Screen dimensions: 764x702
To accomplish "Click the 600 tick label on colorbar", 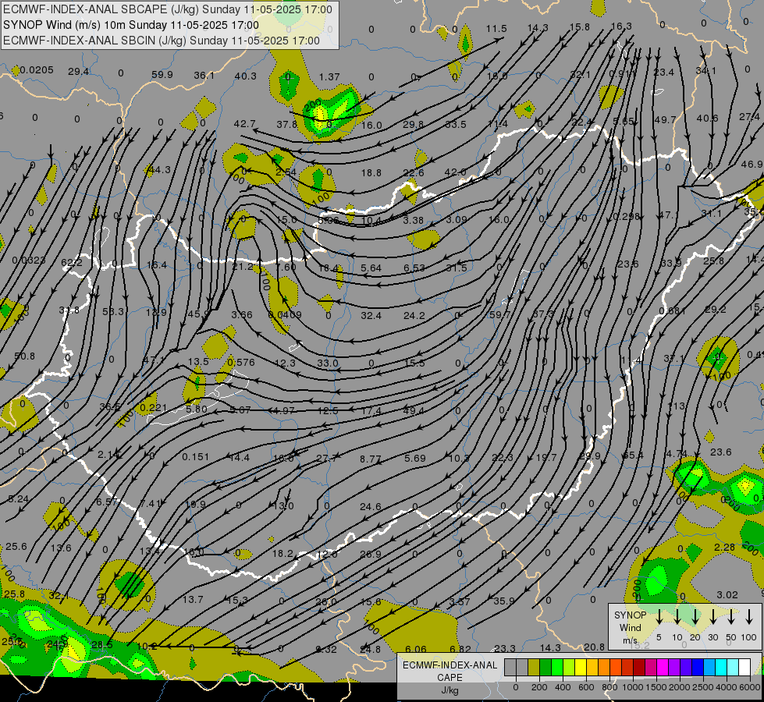I will tap(586, 687).
